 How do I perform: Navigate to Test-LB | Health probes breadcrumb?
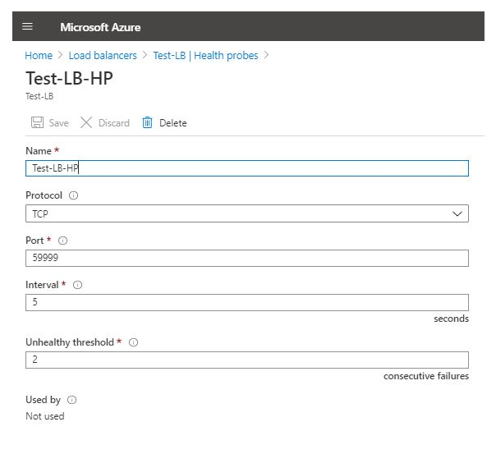205,56
